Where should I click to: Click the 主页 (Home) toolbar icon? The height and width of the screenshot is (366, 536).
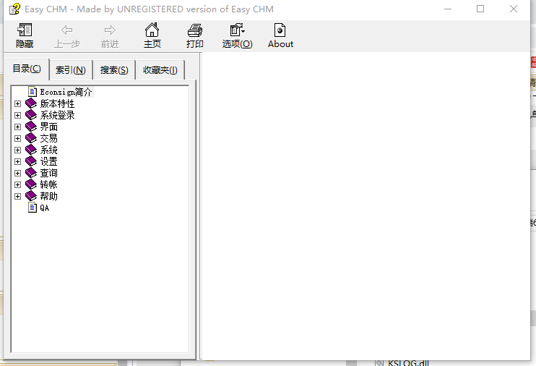(x=152, y=30)
